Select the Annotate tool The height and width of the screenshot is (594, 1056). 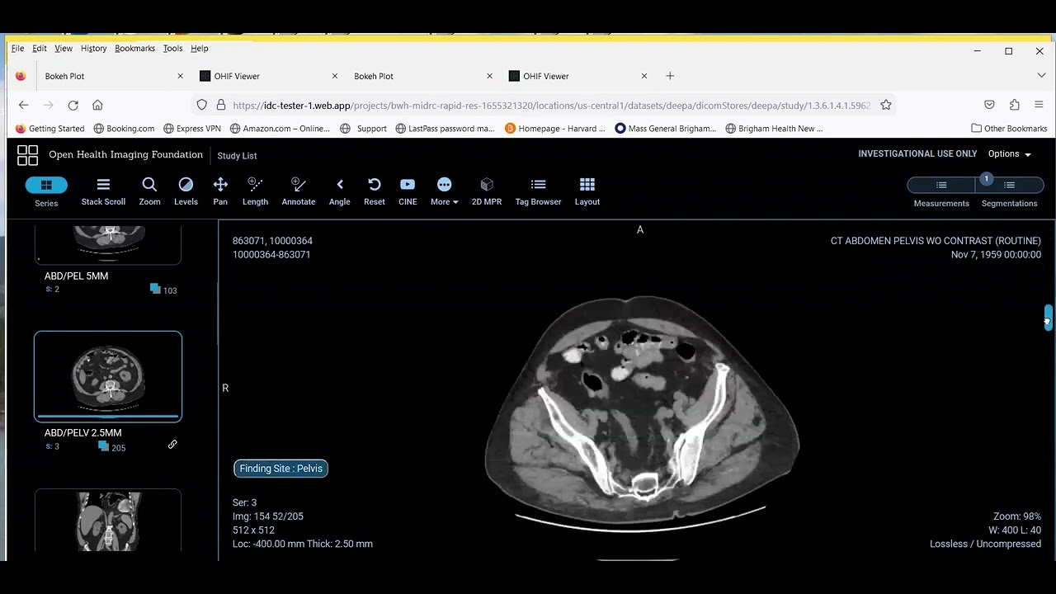pos(299,191)
